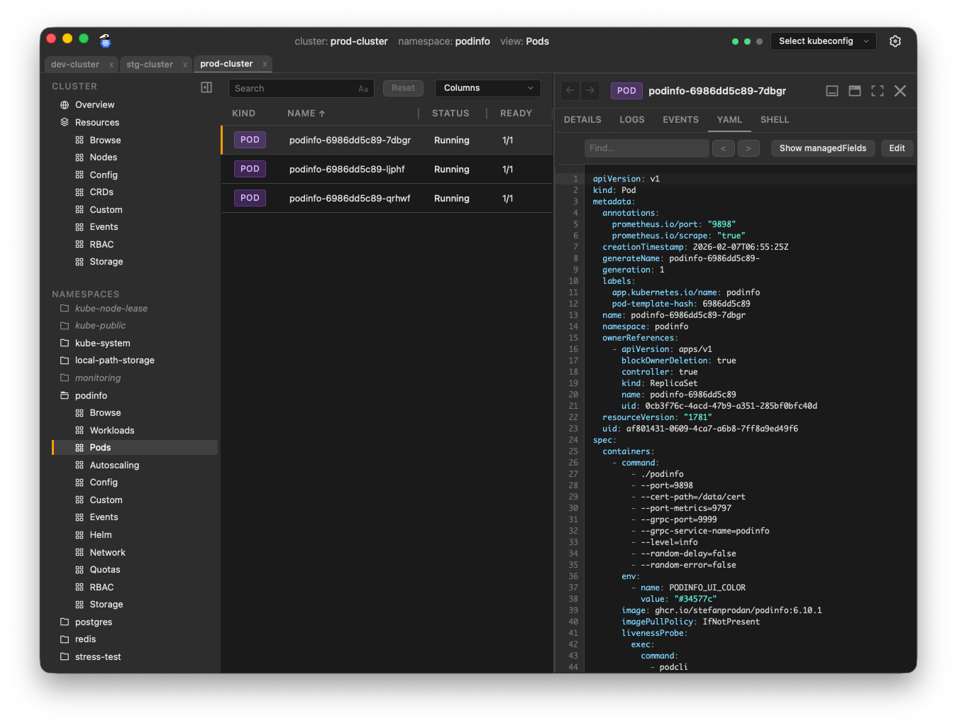
Task: Toggle Show managedFields in the YAML view
Action: point(822,148)
